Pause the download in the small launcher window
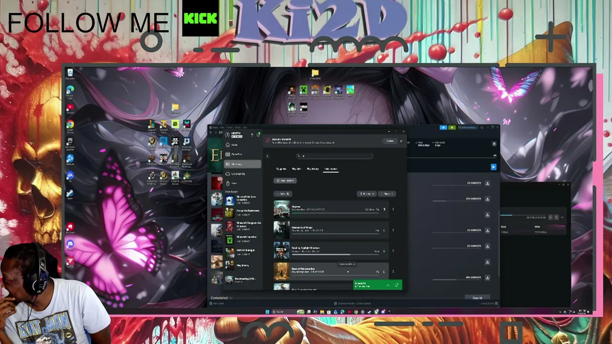The width and height of the screenshot is (612, 344). pos(550,217)
